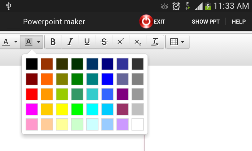Select the pure green swatch in the second row
This screenshot has width=252, height=151.
77,79
